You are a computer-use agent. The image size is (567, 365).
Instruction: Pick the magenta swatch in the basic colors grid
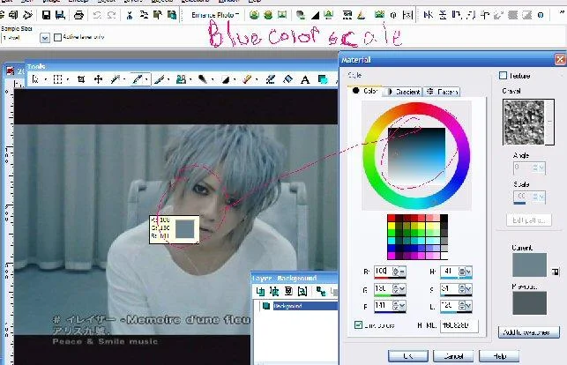click(x=391, y=256)
